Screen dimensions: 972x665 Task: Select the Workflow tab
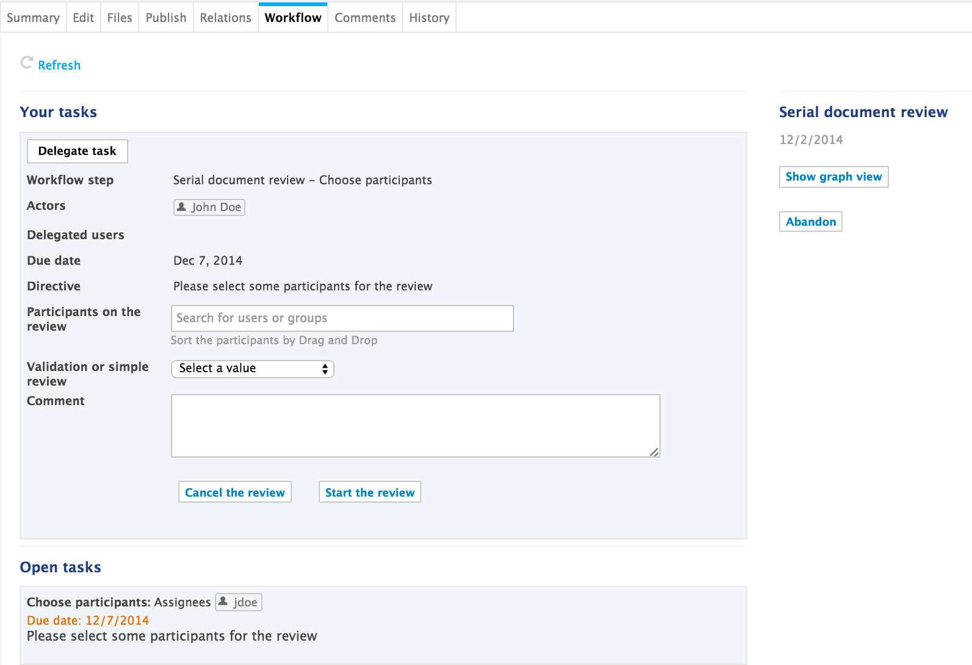click(293, 18)
